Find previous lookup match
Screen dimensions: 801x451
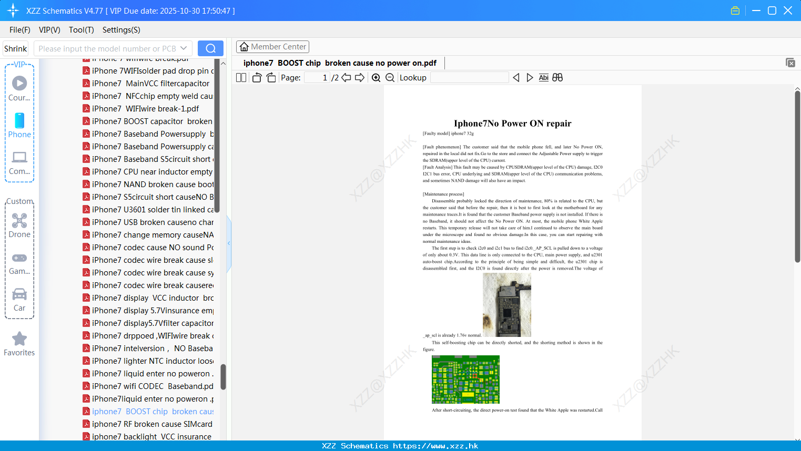click(x=516, y=78)
